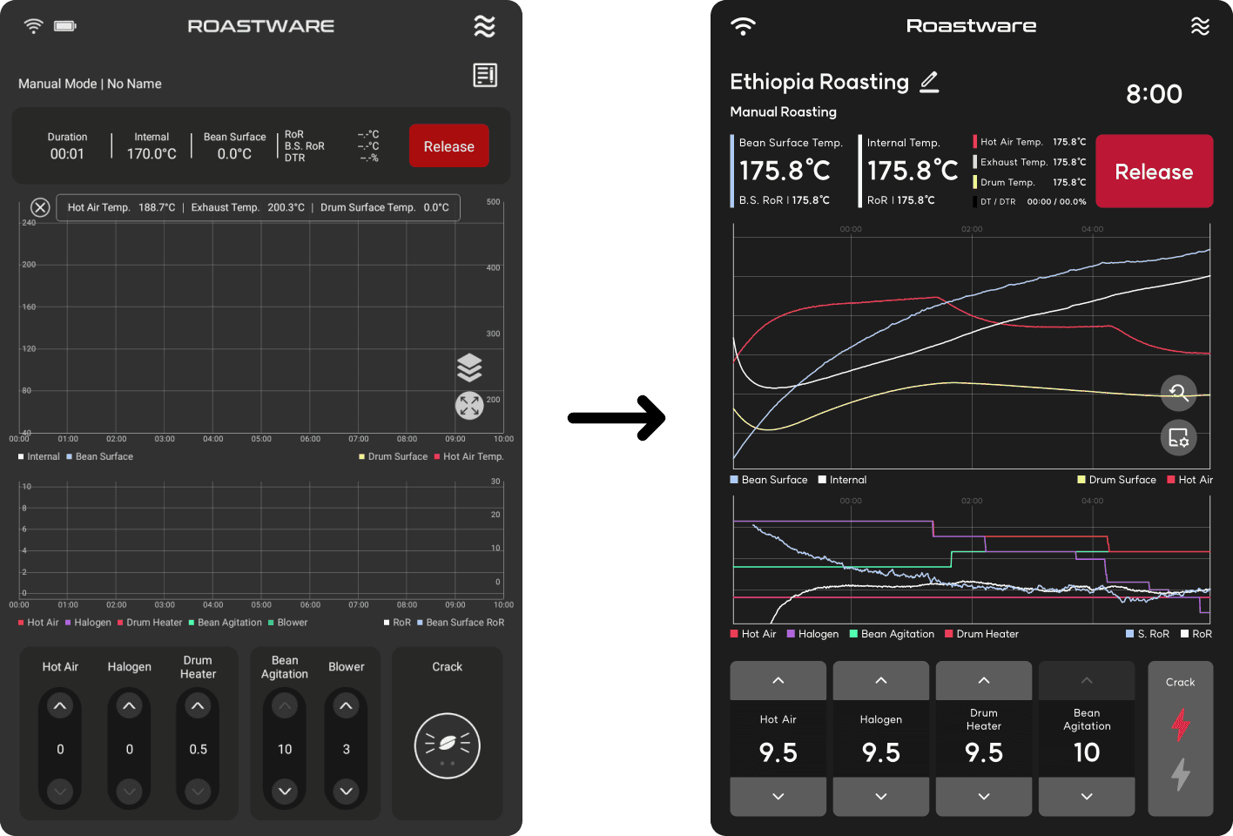
Task: Click the Wi-Fi icon in old Roastware screen
Action: [x=33, y=26]
